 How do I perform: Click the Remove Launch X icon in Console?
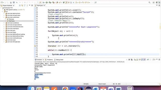[x=129, y=59]
